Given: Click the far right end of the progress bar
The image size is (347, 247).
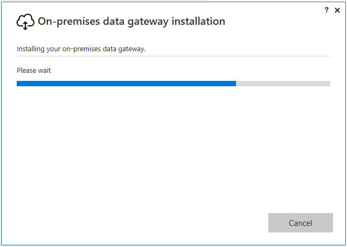Looking at the screenshot, I should click(x=329, y=84).
